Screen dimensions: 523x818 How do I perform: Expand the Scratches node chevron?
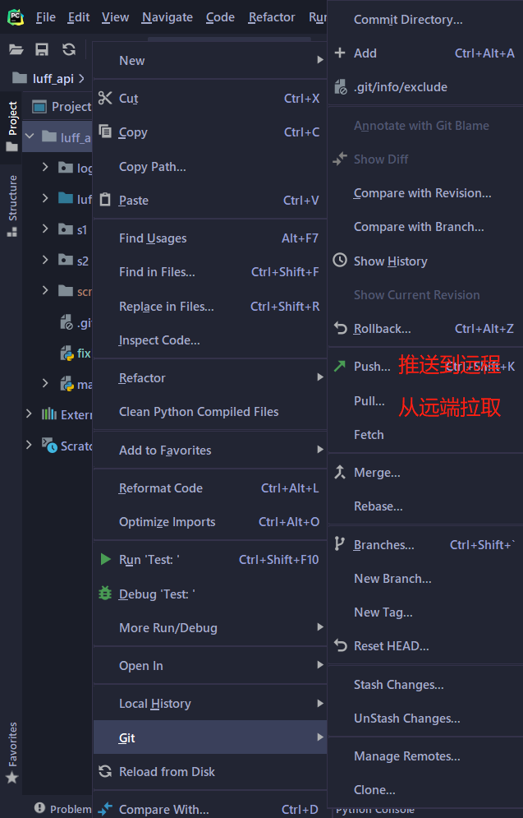[30, 445]
